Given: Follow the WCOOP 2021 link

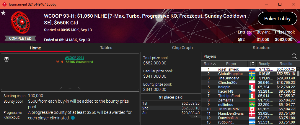Looking at the screenshot, I should [74, 58].
